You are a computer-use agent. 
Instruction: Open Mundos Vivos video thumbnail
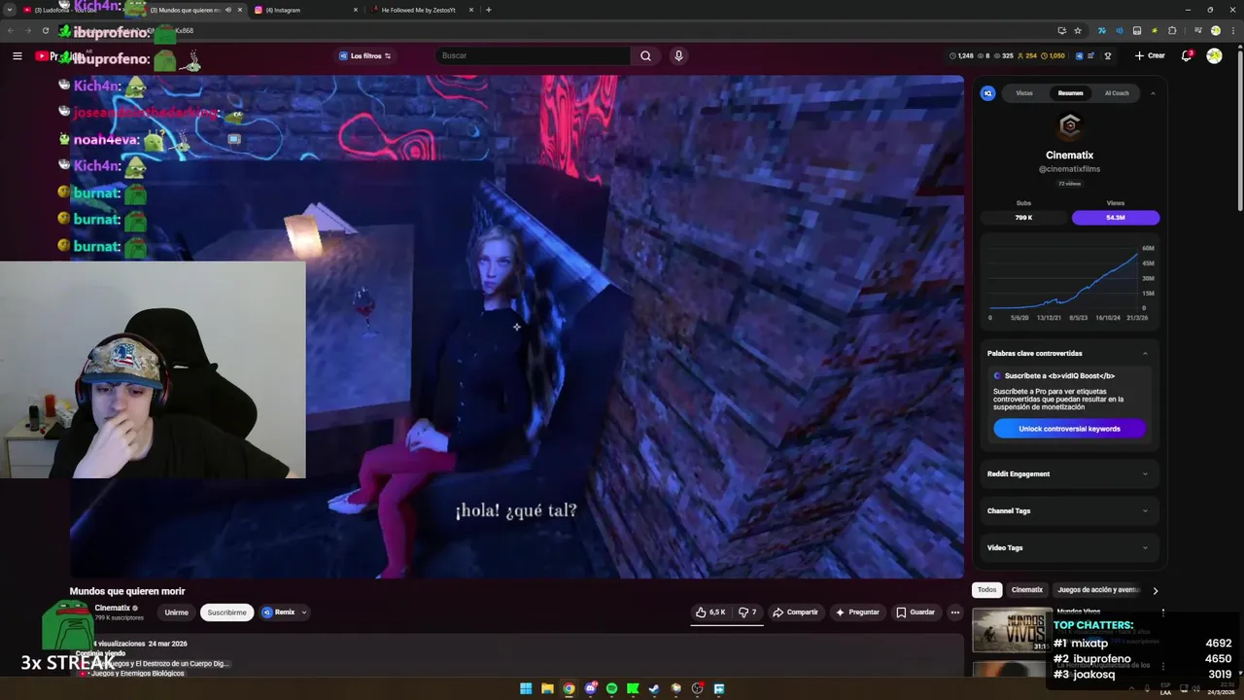(1012, 630)
